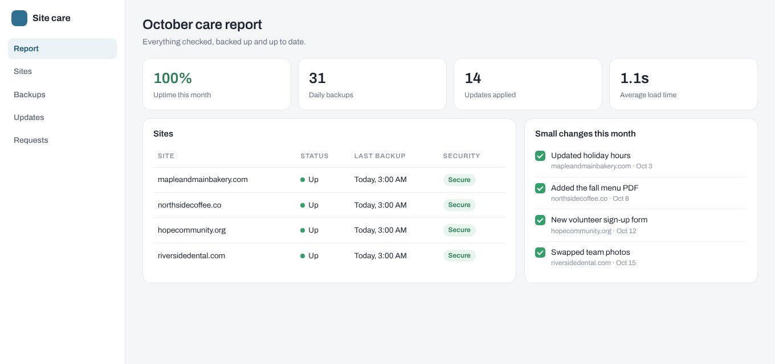The height and width of the screenshot is (364, 775).
Task: Select riversidedental.com in the Sites table
Action: pos(191,256)
